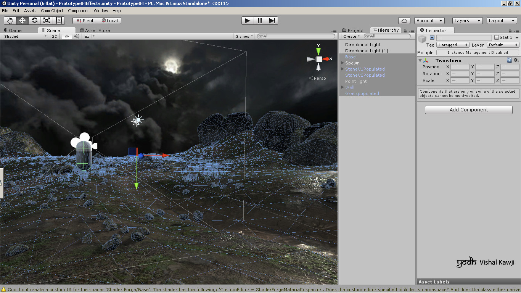
Task: Expand the Wall object
Action: click(x=343, y=87)
